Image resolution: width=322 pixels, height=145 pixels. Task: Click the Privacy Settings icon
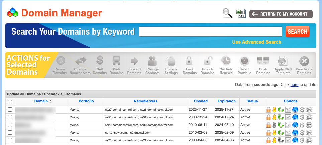pyautogui.click(x=171, y=61)
